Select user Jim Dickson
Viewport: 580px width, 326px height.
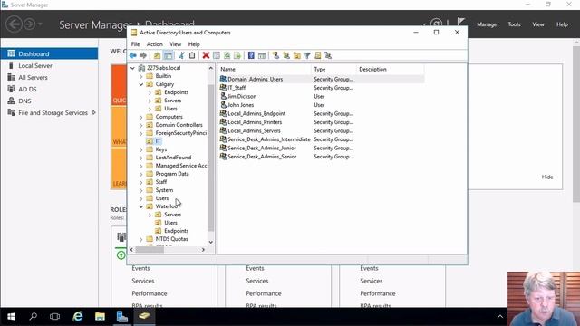tap(242, 97)
